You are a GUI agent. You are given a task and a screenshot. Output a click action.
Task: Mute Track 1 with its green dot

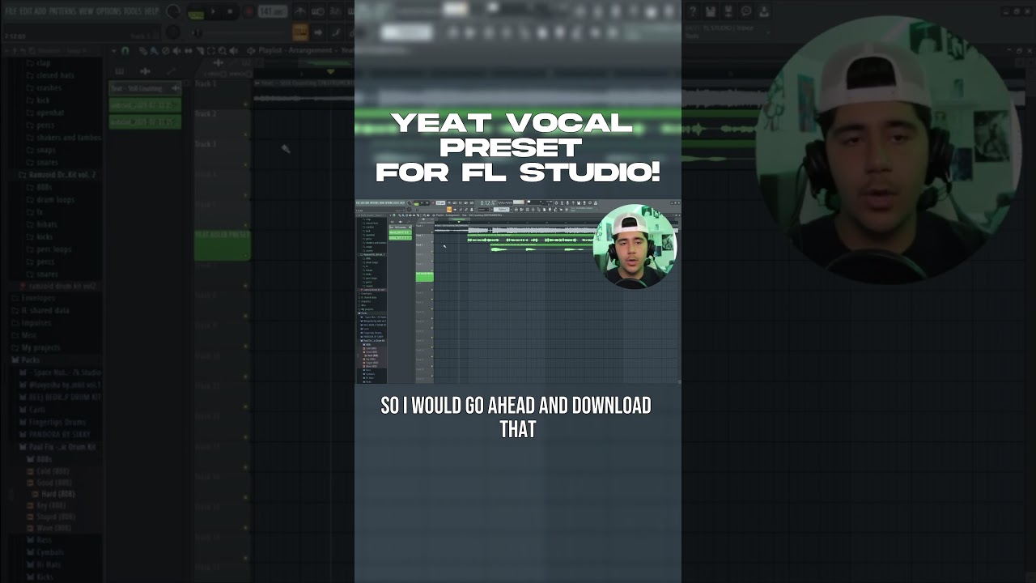pyautogui.click(x=245, y=104)
